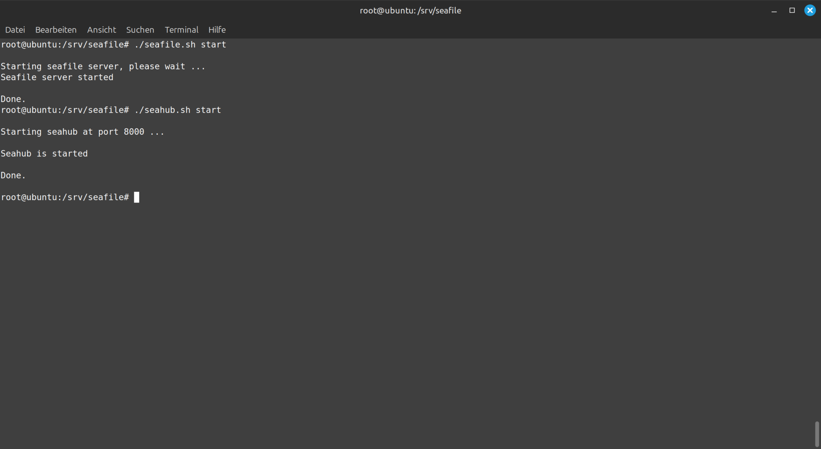The image size is (821, 449).
Task: Click the window title root@ubuntu: /srv/seafile
Action: point(410,10)
